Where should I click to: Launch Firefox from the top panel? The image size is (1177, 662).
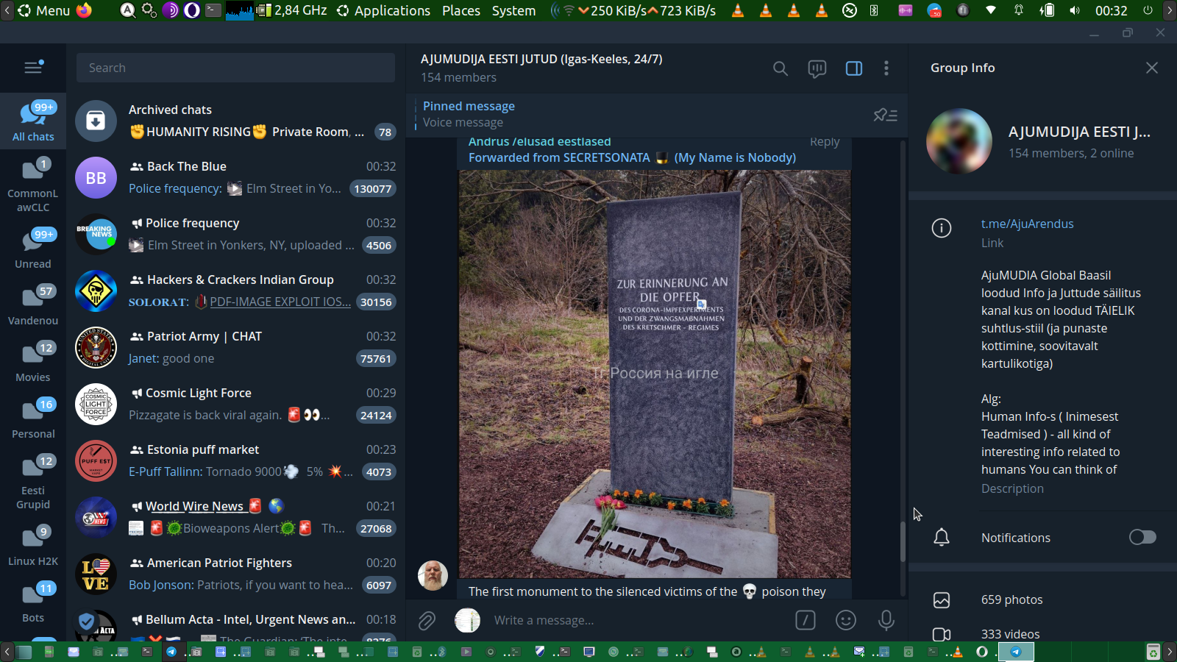(85, 10)
